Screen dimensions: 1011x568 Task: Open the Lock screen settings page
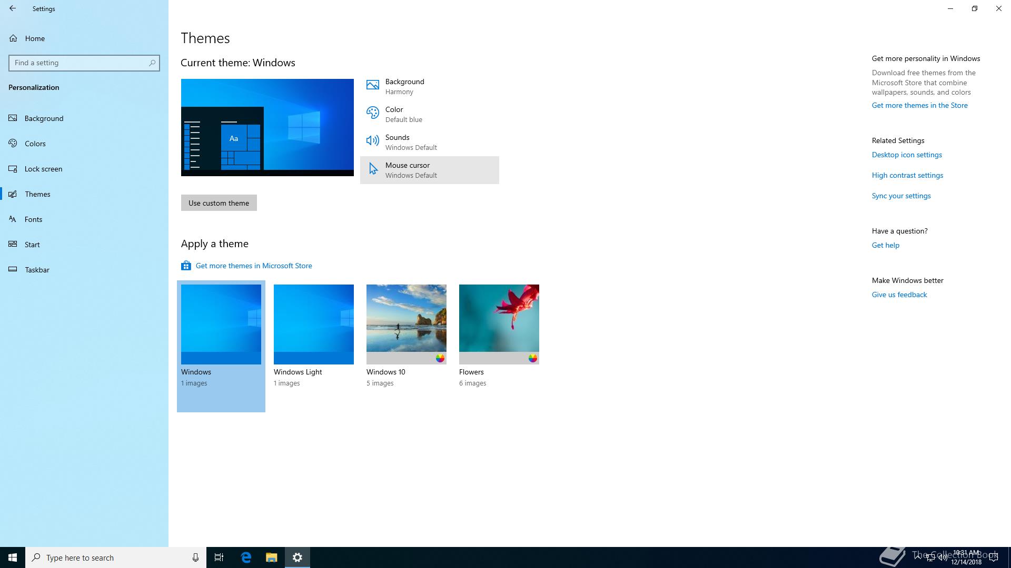(x=84, y=169)
